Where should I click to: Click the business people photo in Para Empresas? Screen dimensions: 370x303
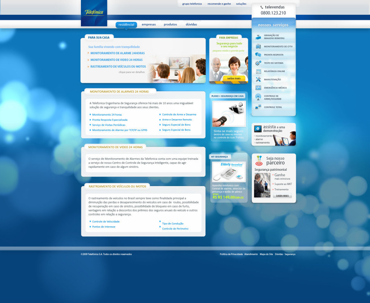pyautogui.click(x=228, y=68)
